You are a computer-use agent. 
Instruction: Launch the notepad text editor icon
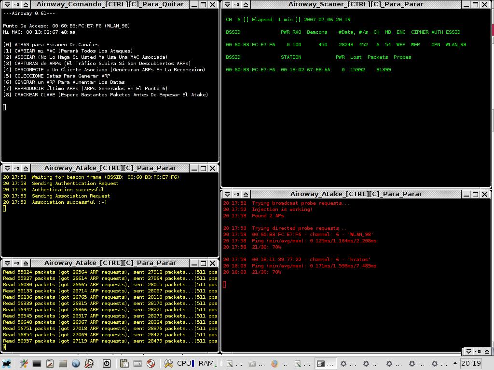click(x=50, y=363)
